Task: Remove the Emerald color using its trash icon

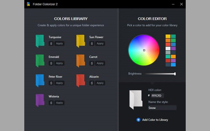Action: point(51,63)
